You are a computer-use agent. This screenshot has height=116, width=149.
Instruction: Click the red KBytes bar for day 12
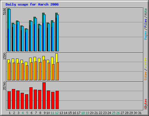click(x=57, y=100)
